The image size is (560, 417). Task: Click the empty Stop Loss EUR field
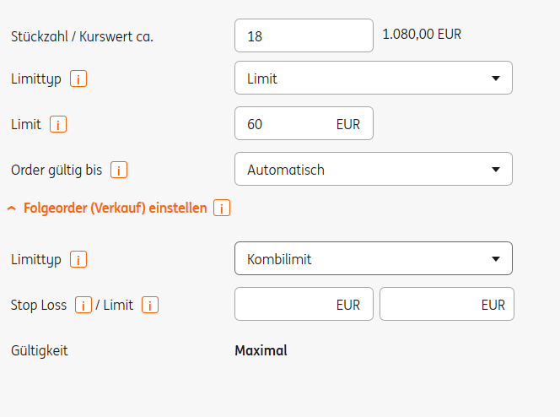coord(303,305)
